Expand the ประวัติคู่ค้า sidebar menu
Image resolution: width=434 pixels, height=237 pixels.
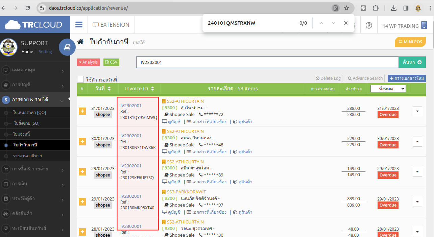pyautogui.click(x=35, y=198)
